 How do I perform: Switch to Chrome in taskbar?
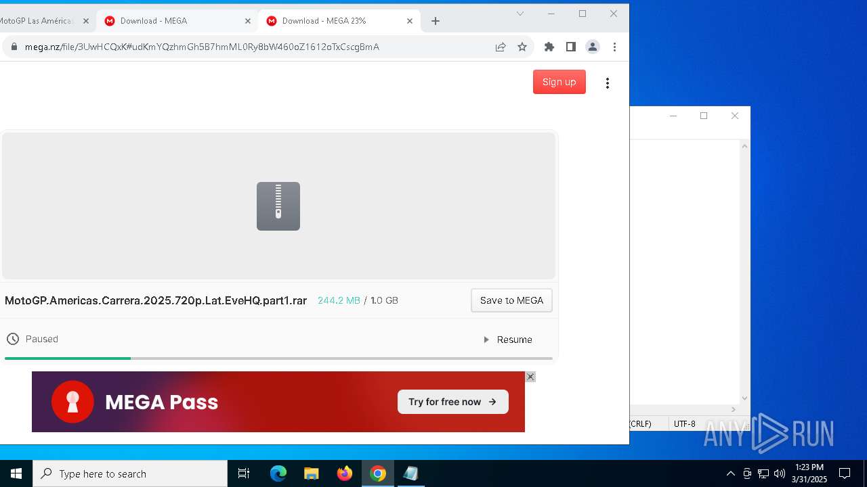pyautogui.click(x=378, y=473)
